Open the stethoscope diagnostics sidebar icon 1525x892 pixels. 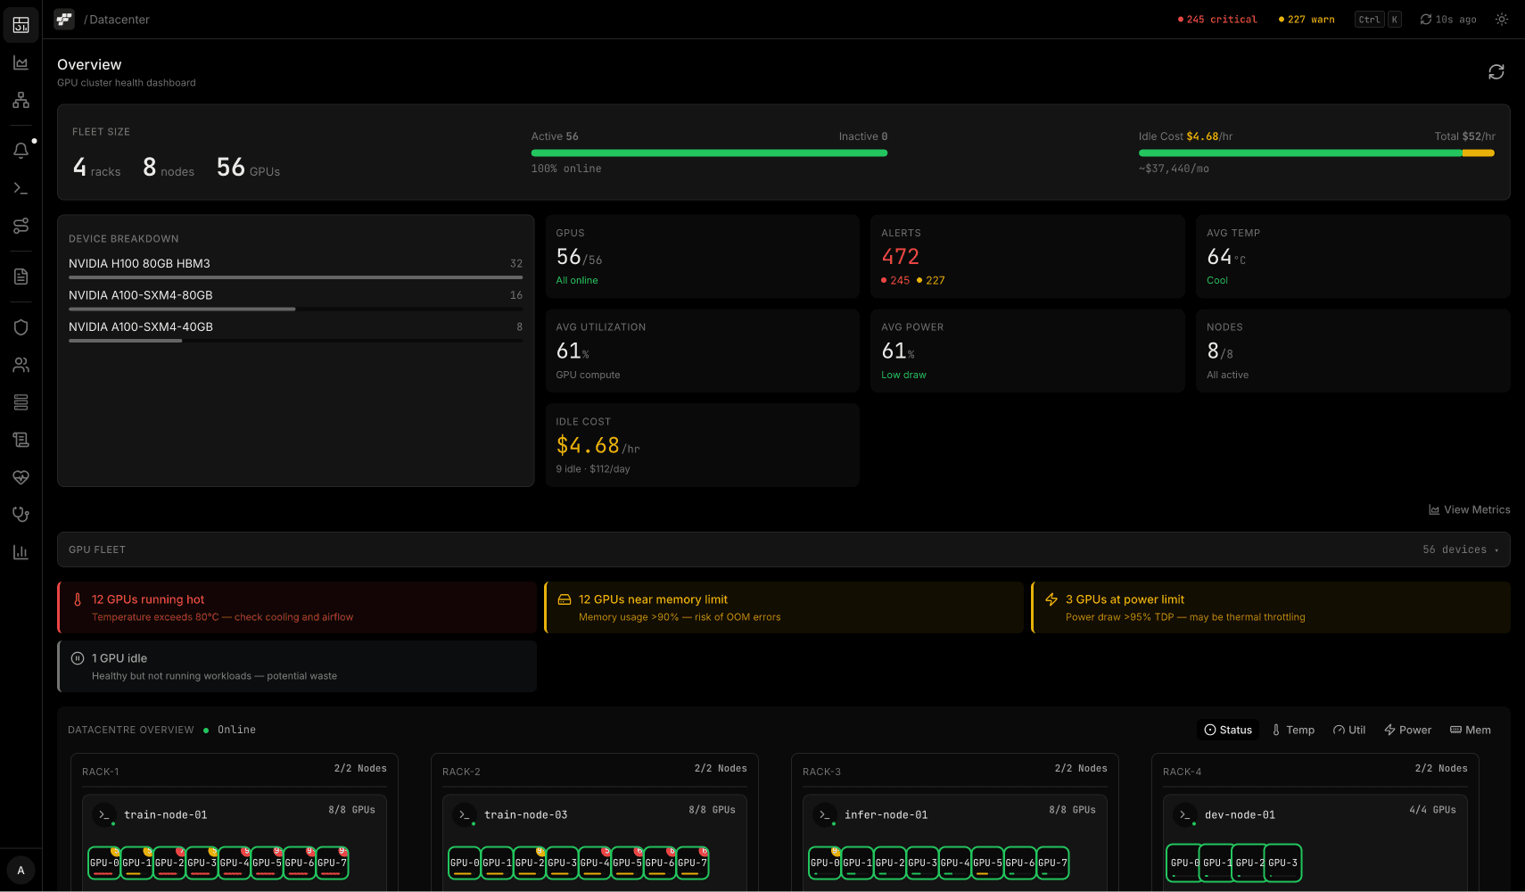tap(21, 515)
